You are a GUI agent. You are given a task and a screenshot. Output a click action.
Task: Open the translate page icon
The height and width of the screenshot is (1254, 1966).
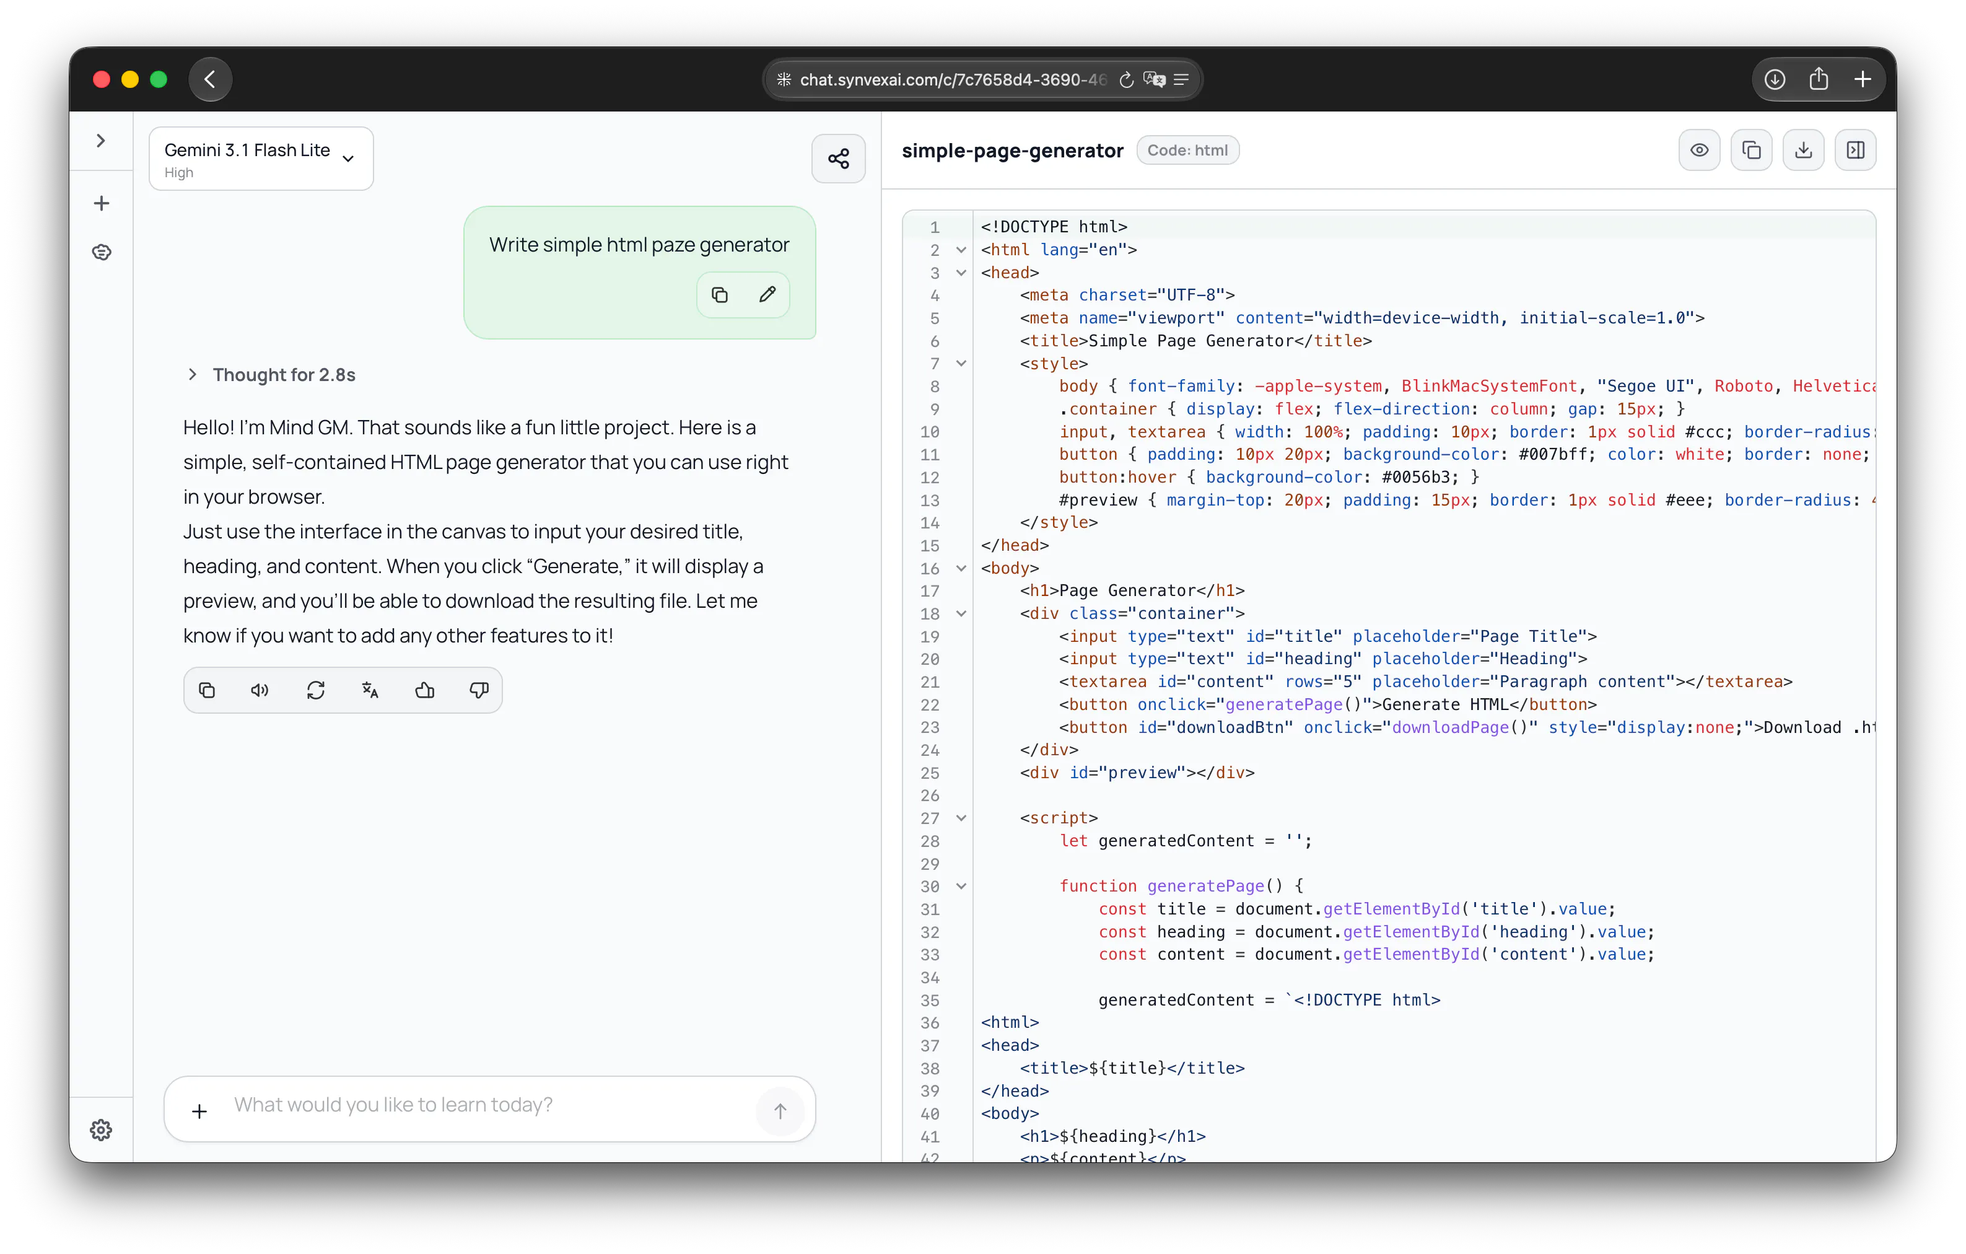point(1153,79)
